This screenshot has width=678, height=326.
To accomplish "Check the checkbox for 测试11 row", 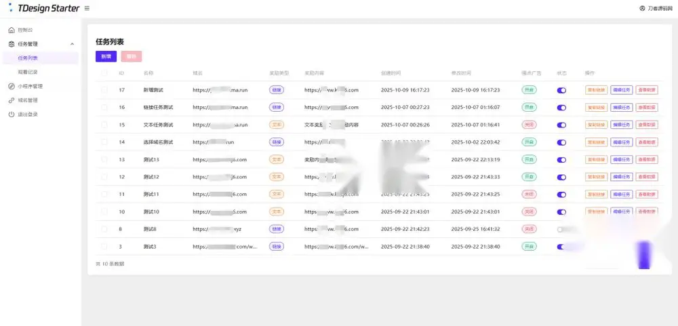I will click(104, 194).
